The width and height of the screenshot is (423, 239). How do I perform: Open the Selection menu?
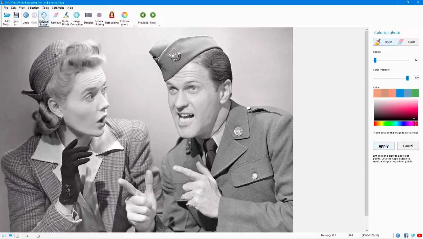point(33,8)
